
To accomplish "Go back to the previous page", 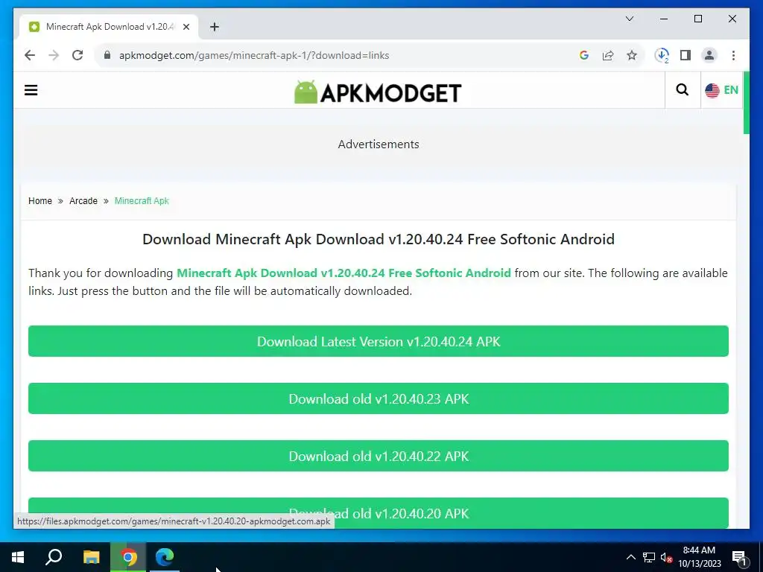I will coord(30,55).
